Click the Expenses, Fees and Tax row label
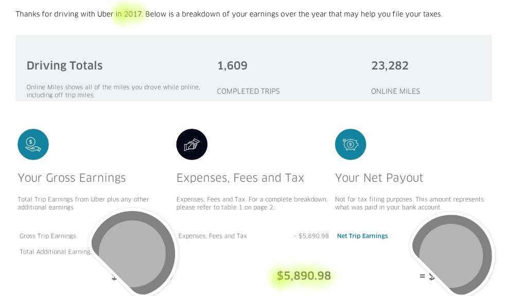507x296 pixels. pyautogui.click(x=213, y=236)
